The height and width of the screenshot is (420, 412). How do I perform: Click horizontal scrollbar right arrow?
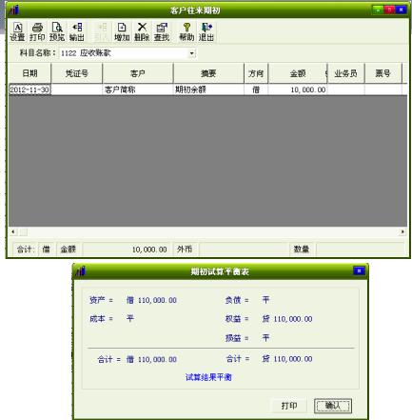tap(402, 231)
